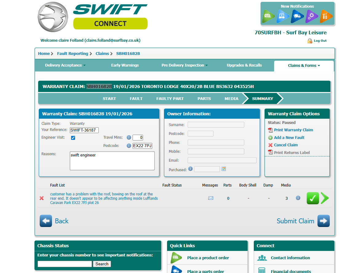Click the Postcode info icon in claim panel
Image resolution: width=351 pixels, height=273 pixels.
coord(129,146)
